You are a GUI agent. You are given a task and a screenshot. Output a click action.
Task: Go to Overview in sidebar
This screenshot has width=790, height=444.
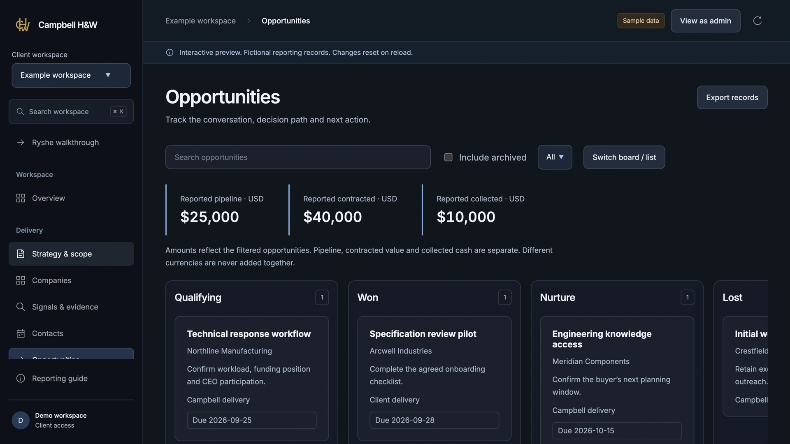click(71, 198)
